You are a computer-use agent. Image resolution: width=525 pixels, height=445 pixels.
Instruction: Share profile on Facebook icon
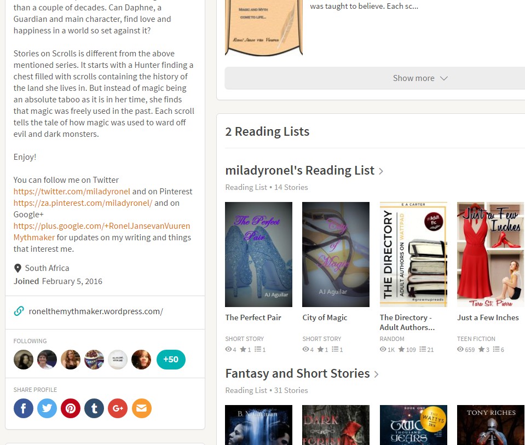[x=24, y=408]
